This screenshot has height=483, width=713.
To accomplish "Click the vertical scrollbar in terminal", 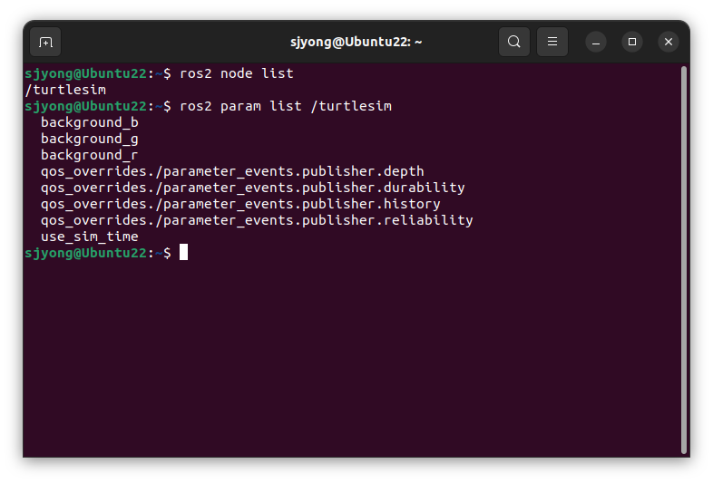I will (x=683, y=260).
